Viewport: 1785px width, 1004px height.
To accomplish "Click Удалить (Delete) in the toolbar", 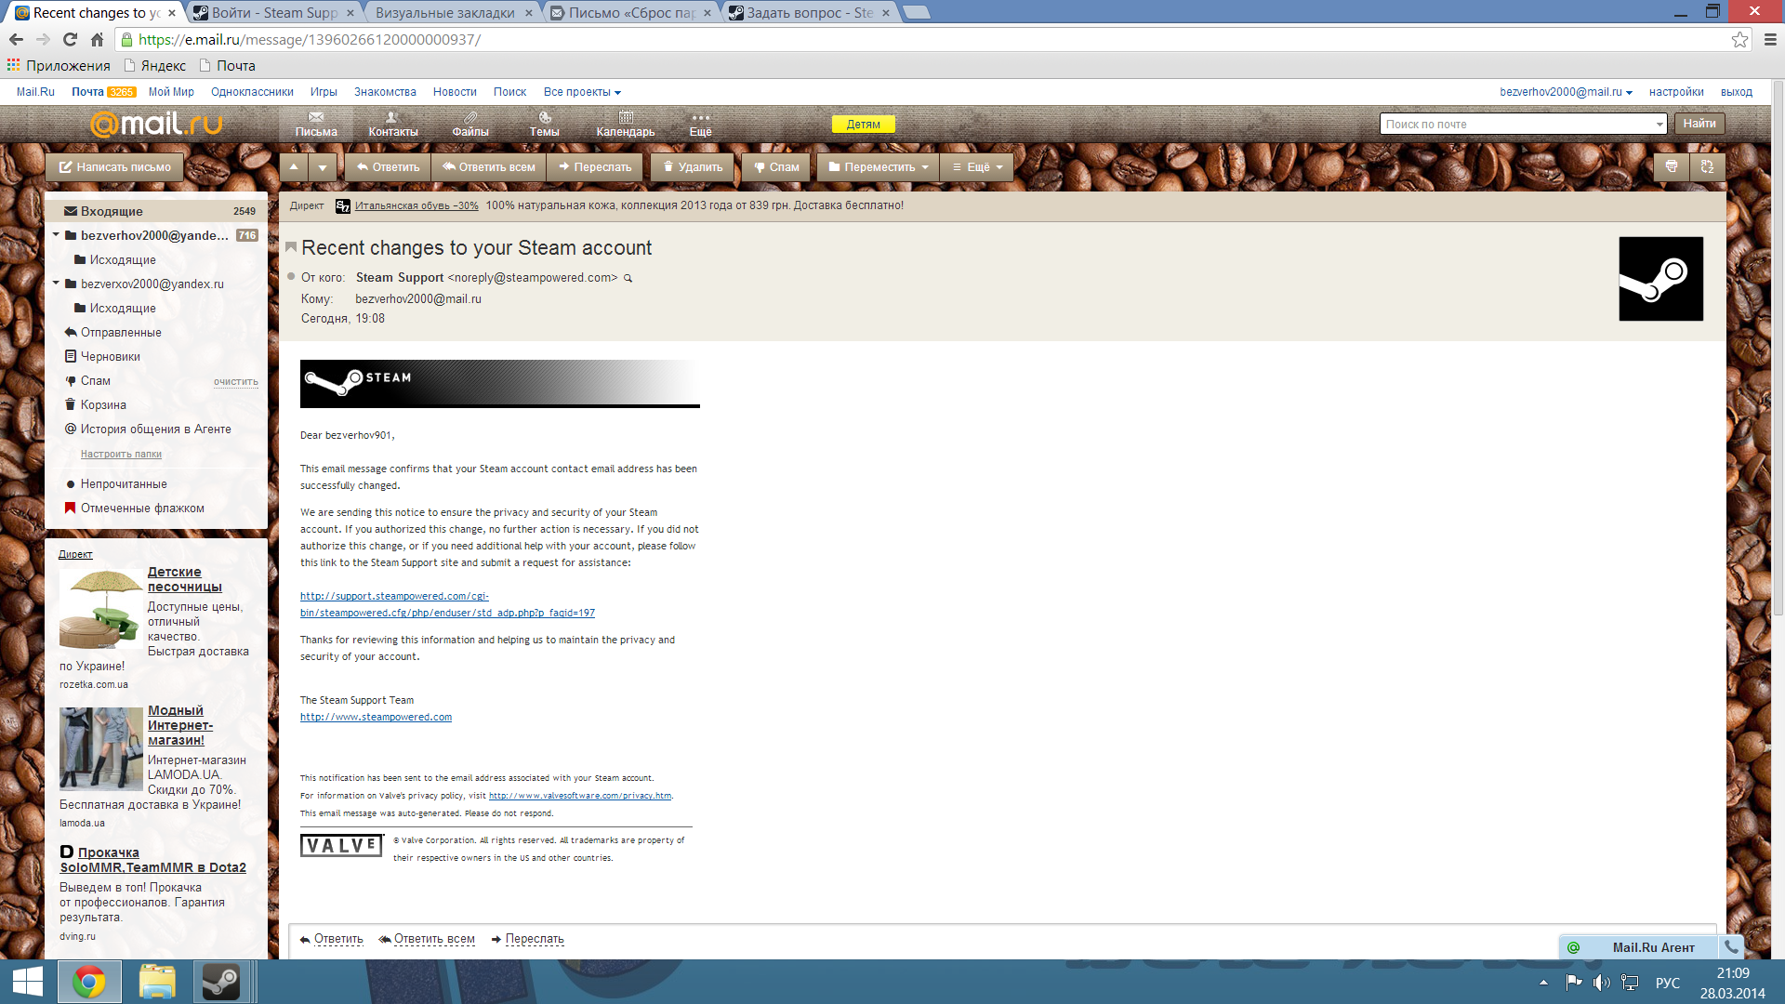I will 693,167.
